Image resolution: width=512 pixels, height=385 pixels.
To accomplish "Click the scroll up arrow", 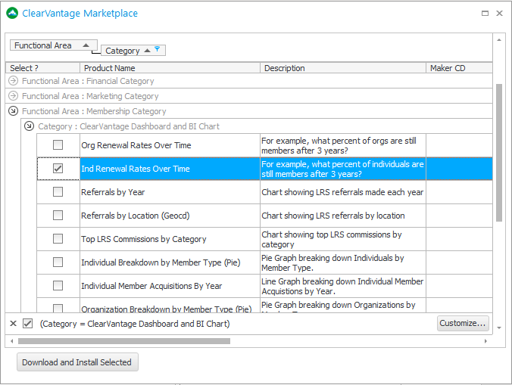I will (x=499, y=40).
